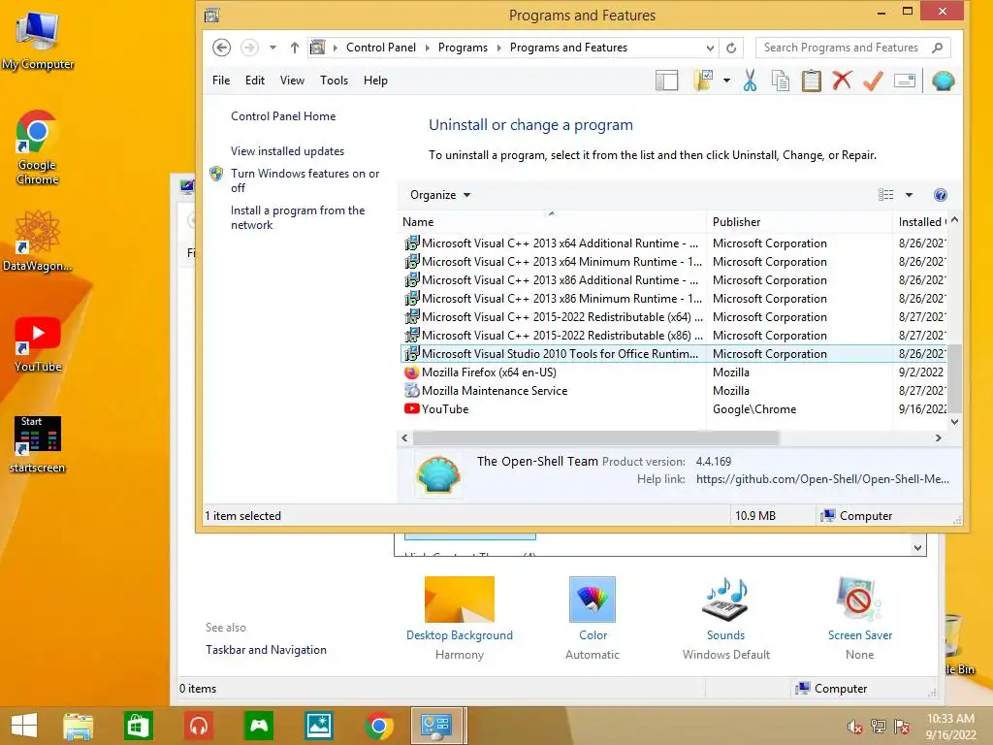The height and width of the screenshot is (745, 993).
Task: Click Install a program from the network
Action: pyautogui.click(x=298, y=217)
